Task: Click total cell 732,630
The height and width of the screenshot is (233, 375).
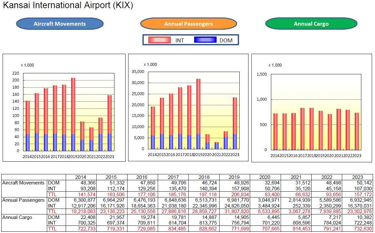Action: tap(363, 229)
